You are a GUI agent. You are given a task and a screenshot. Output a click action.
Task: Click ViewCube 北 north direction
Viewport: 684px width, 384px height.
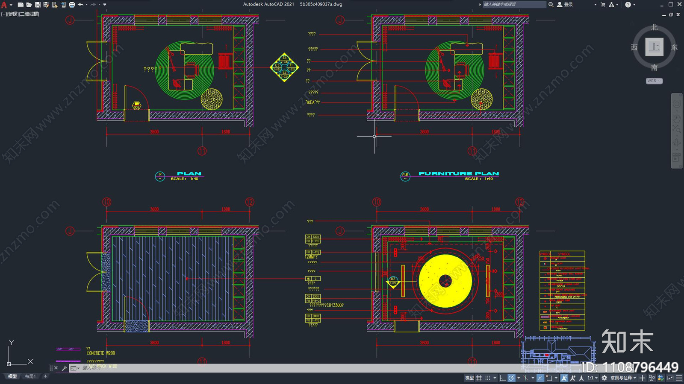click(x=655, y=27)
